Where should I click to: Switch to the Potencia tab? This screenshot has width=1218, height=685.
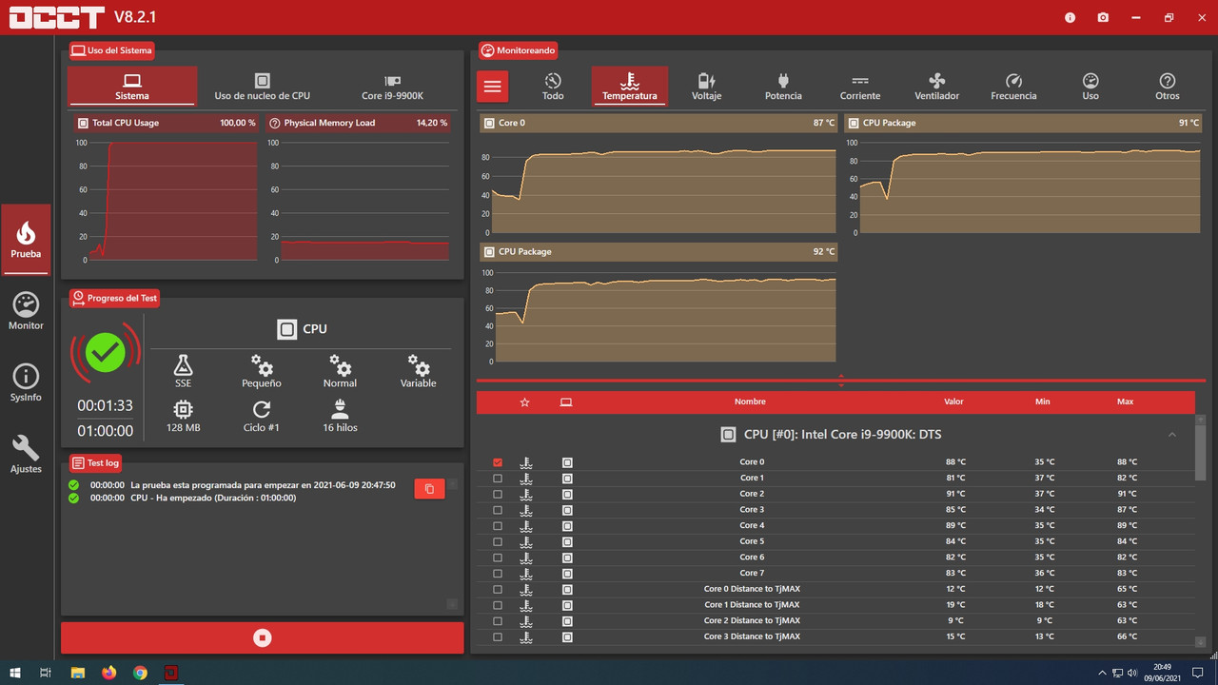[783, 86]
